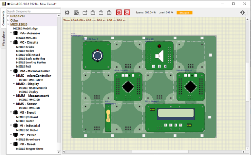Select MEXLE Display in component list
Viewport: 251px width, 155px height.
click(x=29, y=92)
